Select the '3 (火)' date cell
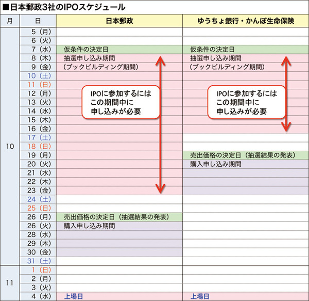309x301 pixels. click(x=38, y=288)
